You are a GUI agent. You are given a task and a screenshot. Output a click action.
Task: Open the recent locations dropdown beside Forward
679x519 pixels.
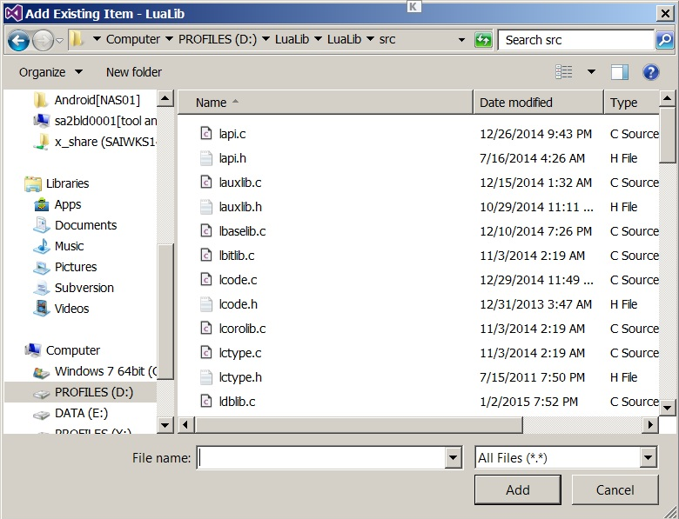(x=60, y=41)
